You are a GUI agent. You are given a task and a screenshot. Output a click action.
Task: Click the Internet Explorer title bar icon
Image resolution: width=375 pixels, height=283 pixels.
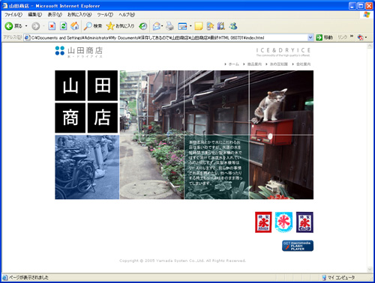(5, 5)
